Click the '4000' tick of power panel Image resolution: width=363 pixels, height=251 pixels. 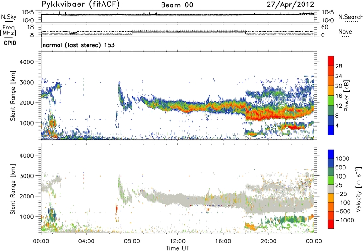coord(27,62)
